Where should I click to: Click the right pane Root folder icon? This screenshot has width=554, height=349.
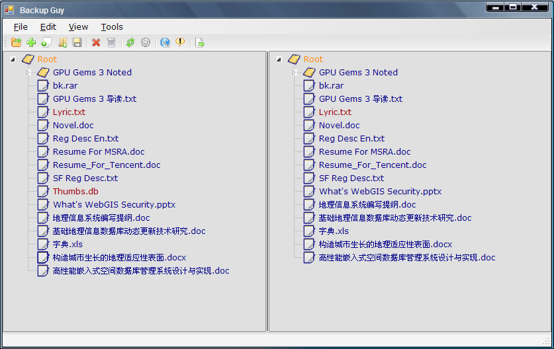[294, 59]
